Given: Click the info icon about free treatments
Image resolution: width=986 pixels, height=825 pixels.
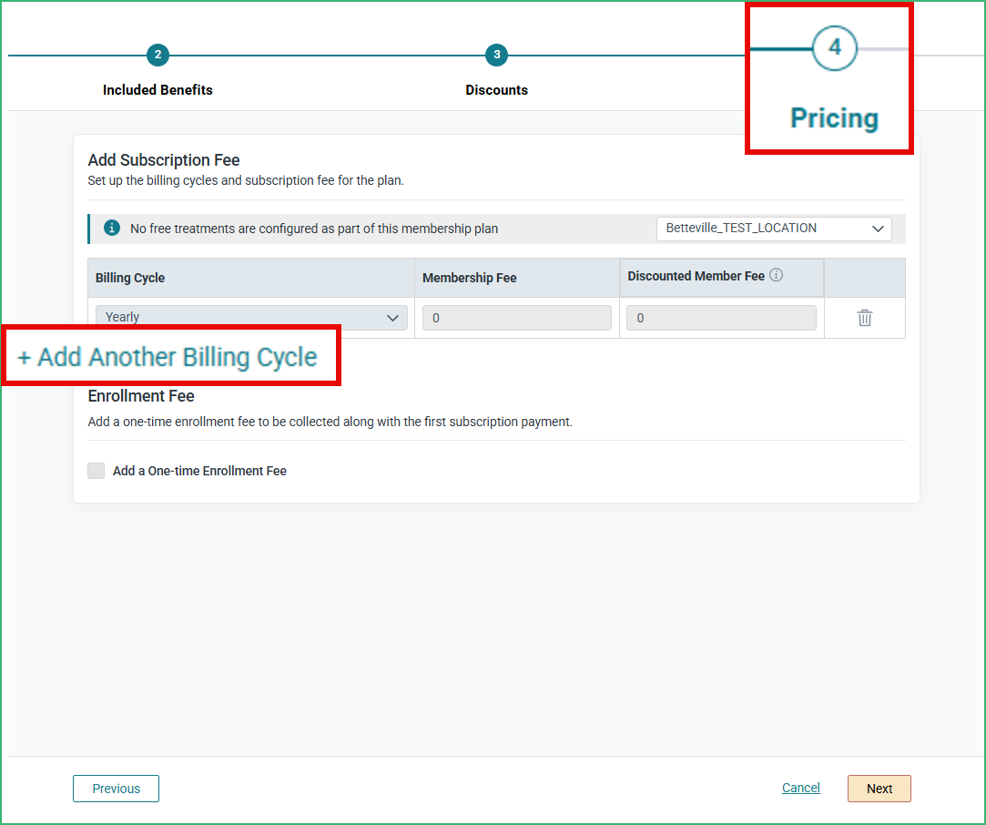Looking at the screenshot, I should click(111, 228).
